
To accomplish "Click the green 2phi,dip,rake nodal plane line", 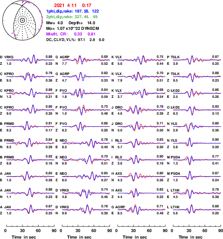I will [x=72, y=17].
